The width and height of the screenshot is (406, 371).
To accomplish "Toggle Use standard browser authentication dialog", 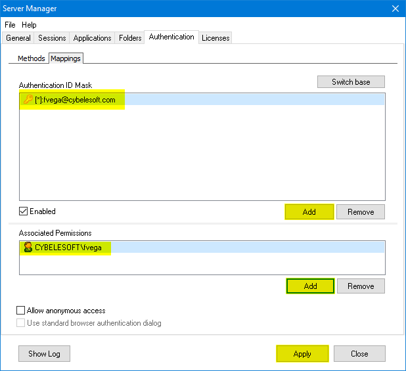I will [x=21, y=323].
